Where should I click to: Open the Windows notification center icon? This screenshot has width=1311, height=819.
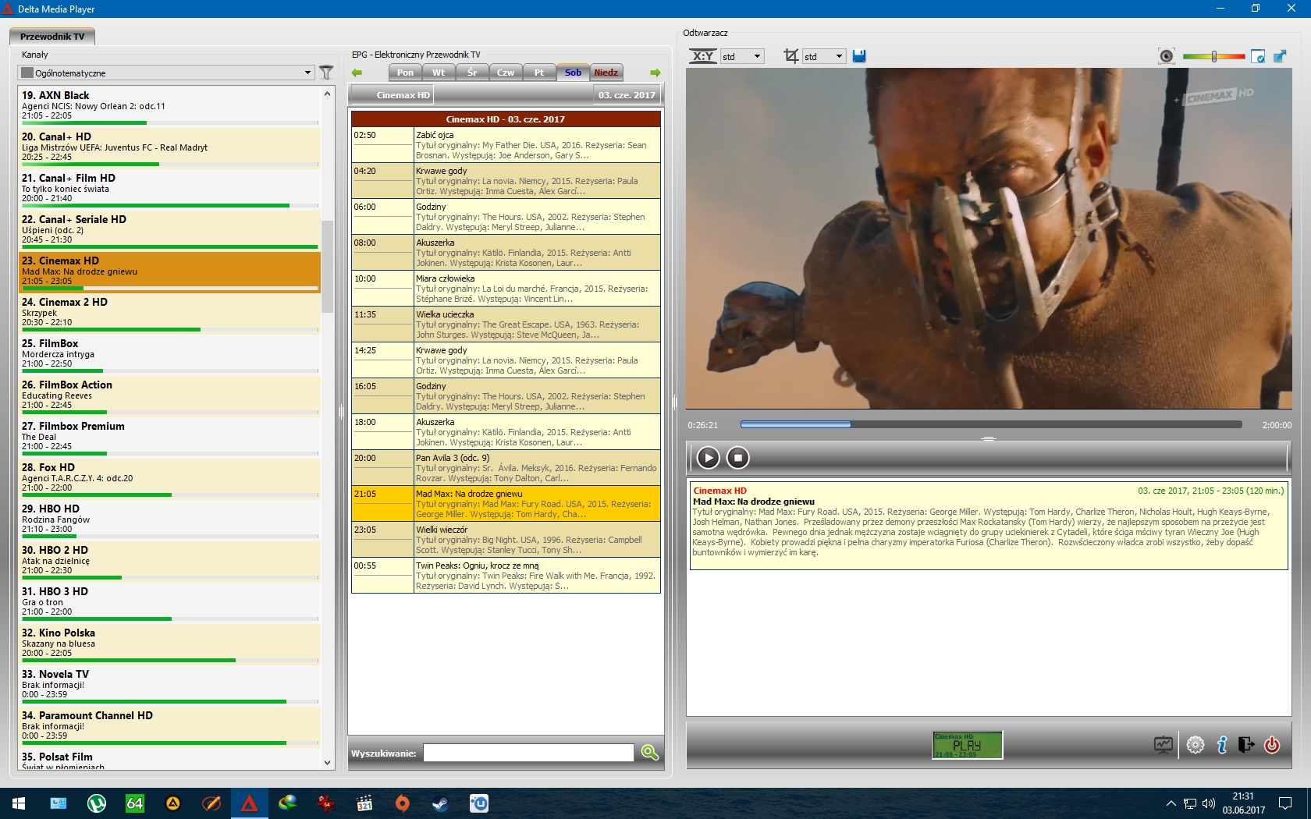1285,803
